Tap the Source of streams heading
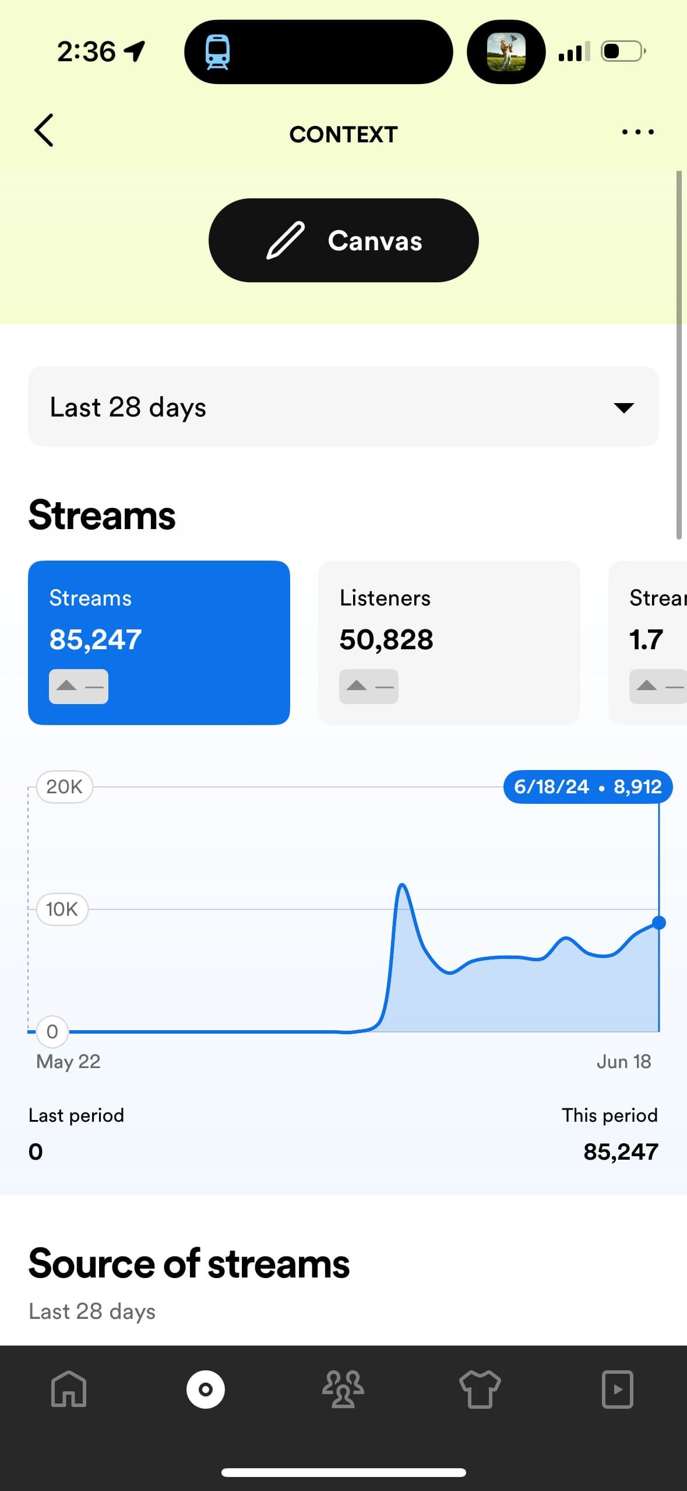687x1491 pixels. click(189, 1263)
